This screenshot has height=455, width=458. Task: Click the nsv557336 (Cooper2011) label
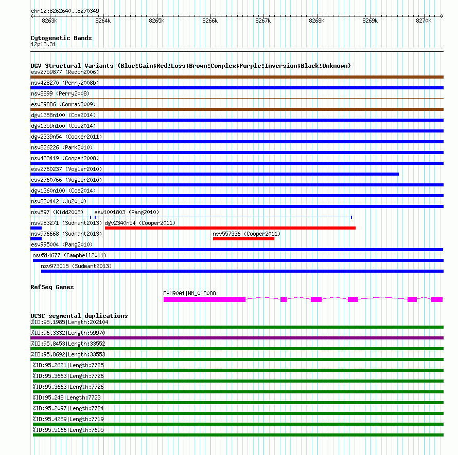(x=246, y=234)
